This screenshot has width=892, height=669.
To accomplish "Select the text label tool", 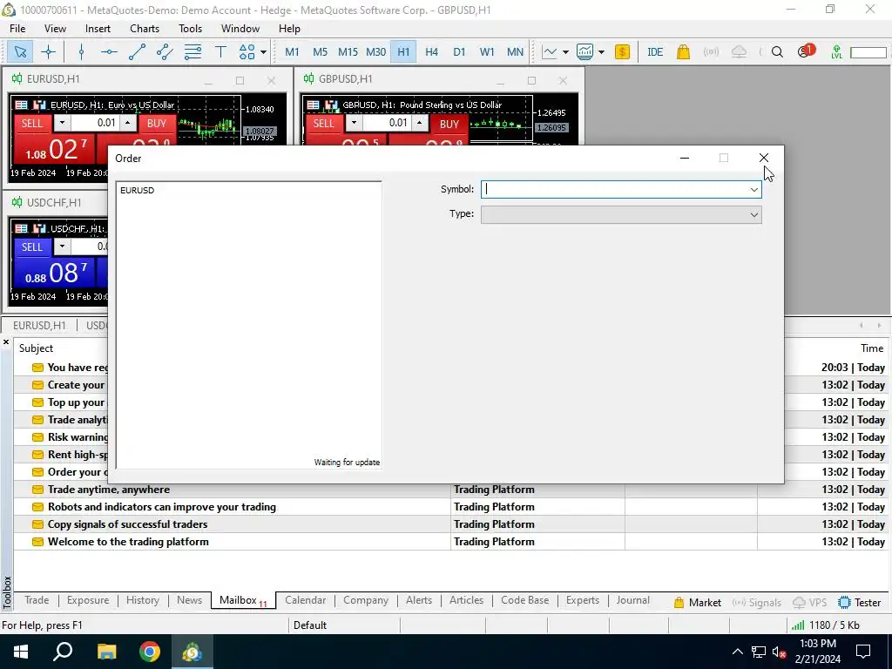I will (x=220, y=51).
